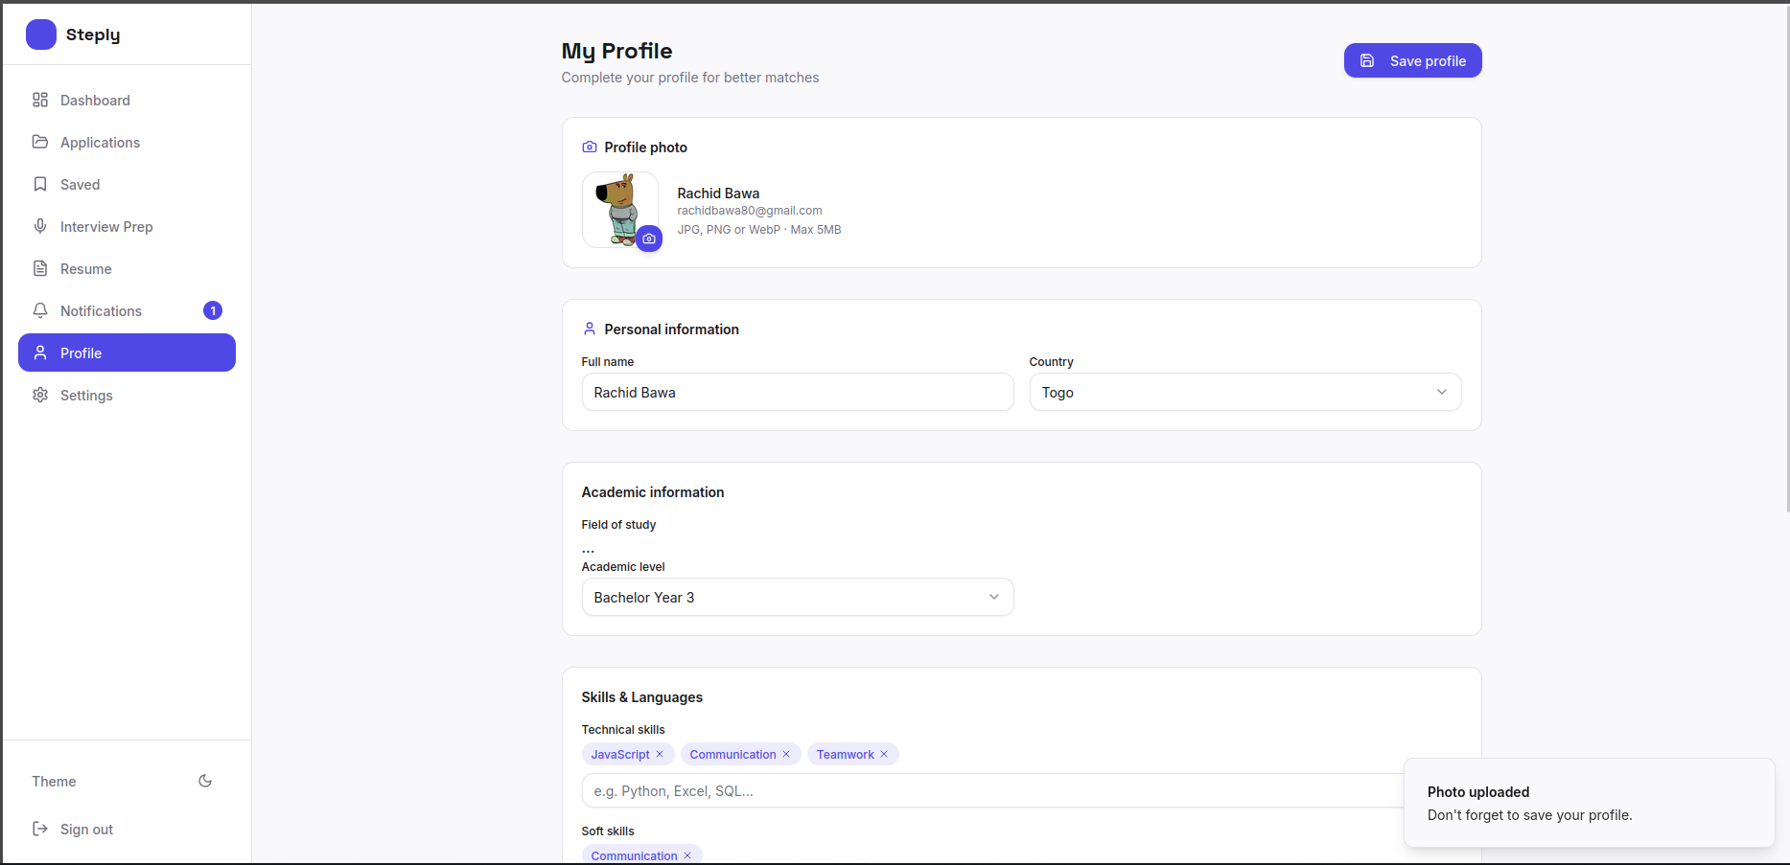
Task: Sign out of the account
Action: click(86, 830)
